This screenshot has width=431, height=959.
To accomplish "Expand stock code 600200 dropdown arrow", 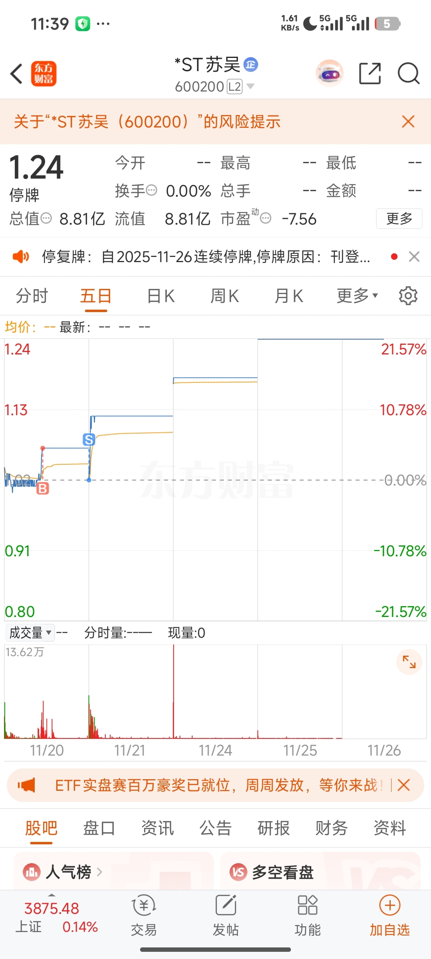I will (251, 86).
